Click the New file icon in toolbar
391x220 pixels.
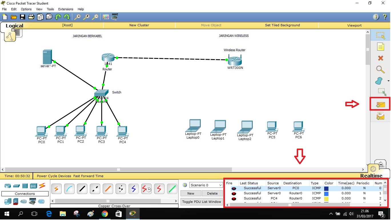point(5,17)
